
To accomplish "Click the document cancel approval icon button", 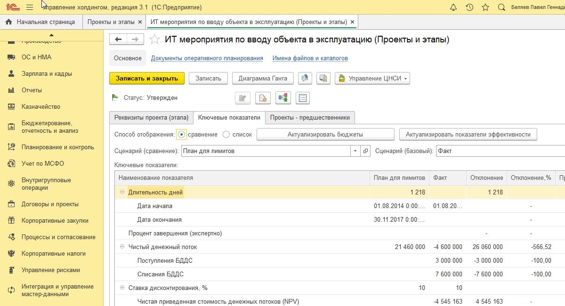I will pyautogui.click(x=263, y=98).
